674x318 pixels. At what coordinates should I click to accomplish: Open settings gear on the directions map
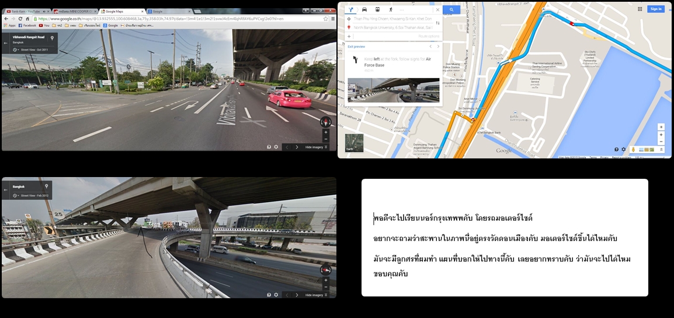click(623, 150)
